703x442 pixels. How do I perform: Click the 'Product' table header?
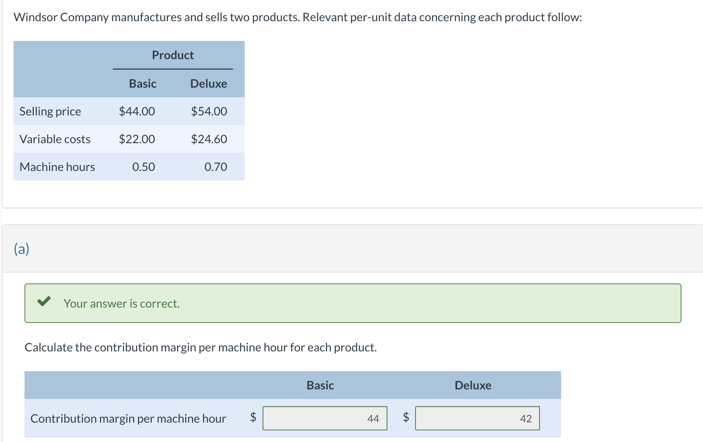click(173, 55)
